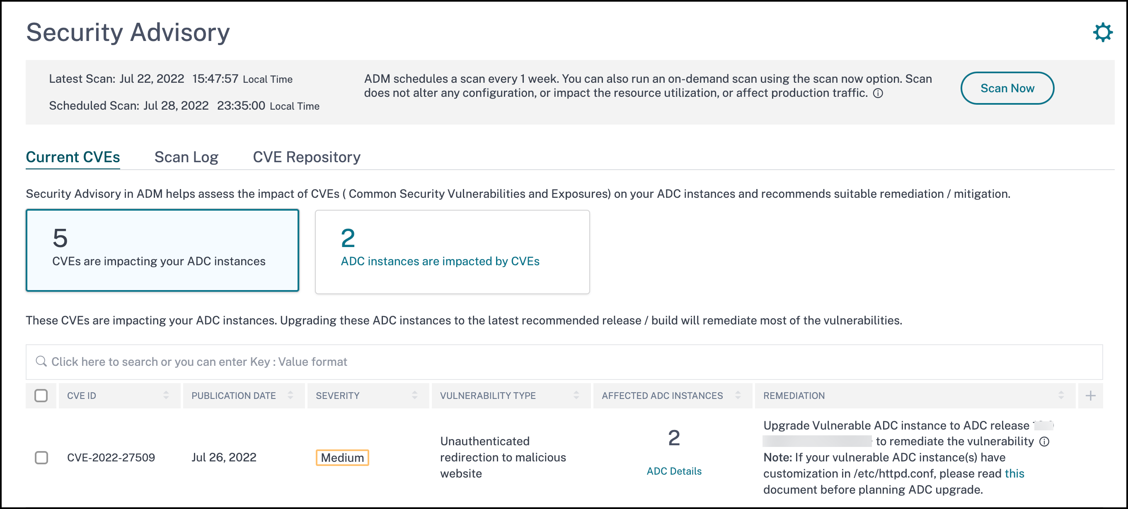The width and height of the screenshot is (1128, 509).
Task: Click info icon next to remediate the vulnerability
Action: pyautogui.click(x=1044, y=442)
